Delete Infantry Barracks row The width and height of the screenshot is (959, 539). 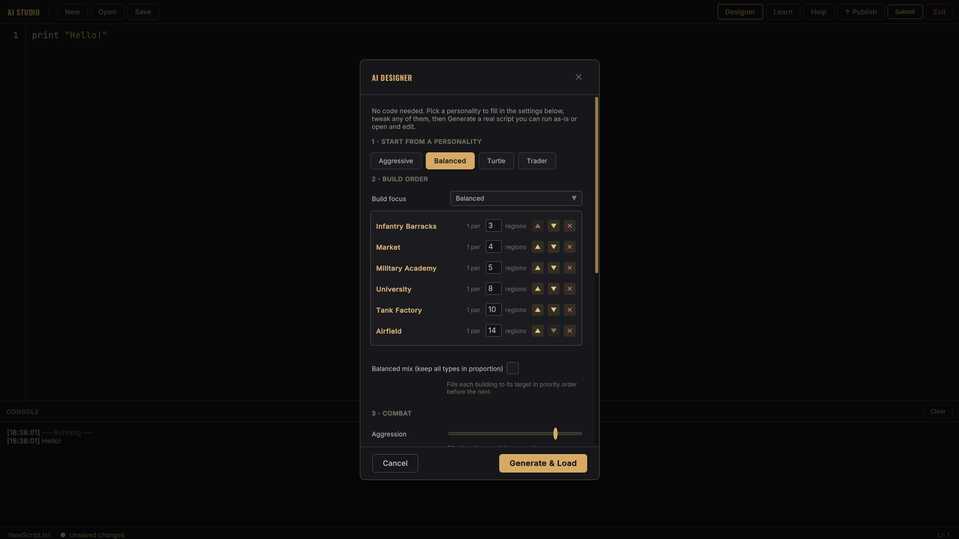570,226
